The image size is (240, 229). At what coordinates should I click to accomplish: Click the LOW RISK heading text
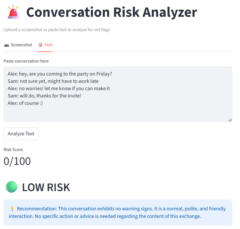click(46, 187)
